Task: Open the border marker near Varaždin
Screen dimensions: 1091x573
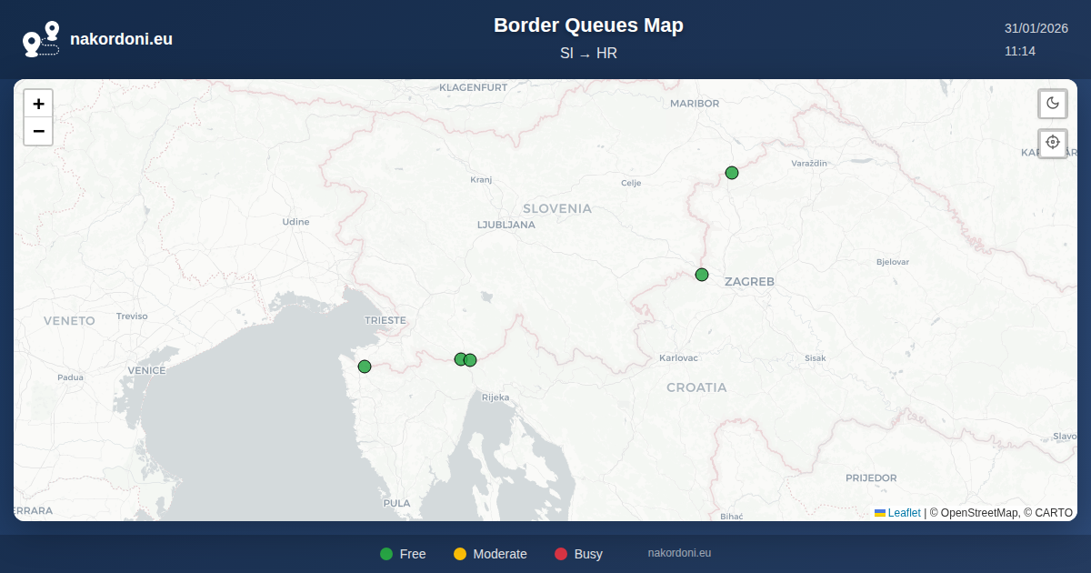Action: pos(732,173)
